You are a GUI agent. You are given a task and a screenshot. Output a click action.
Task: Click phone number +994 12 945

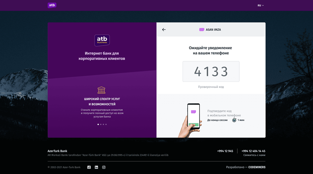pyautogui.click(x=225, y=151)
